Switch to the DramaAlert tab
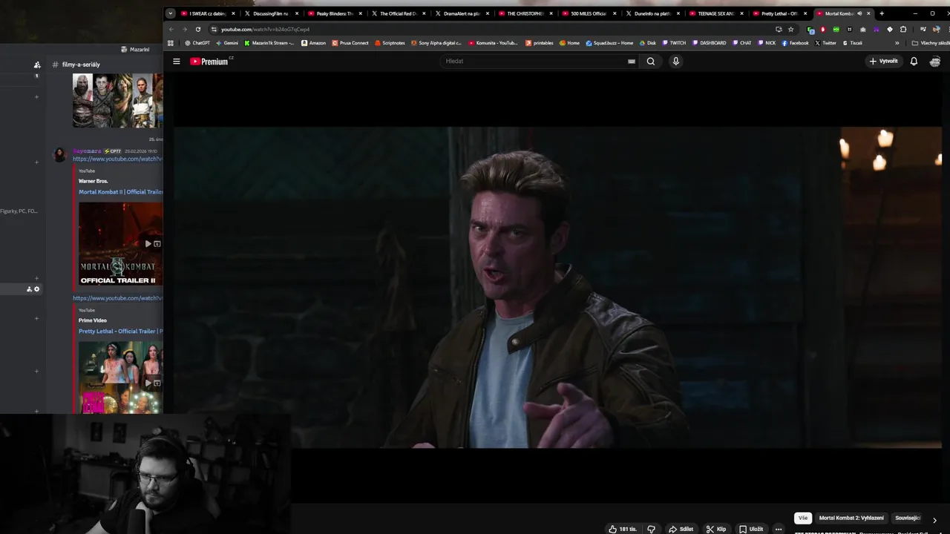Screen dimensions: 950x534 pyautogui.click(x=461, y=13)
